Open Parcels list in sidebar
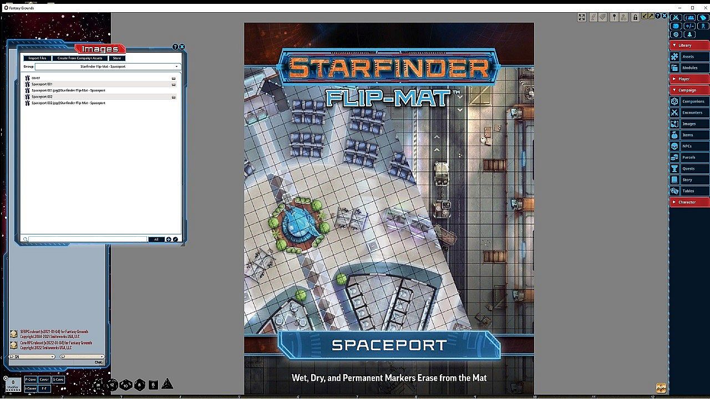 [690, 157]
